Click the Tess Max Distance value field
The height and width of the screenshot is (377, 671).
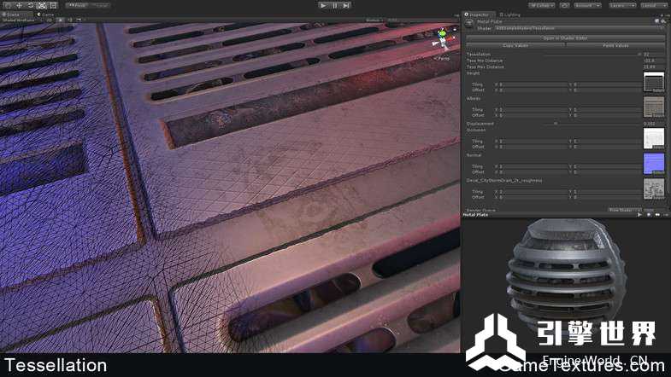pos(653,67)
